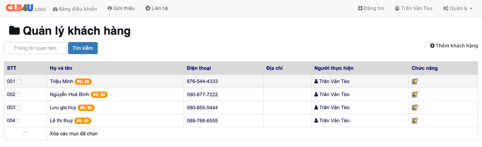Click the Thêm khách hàng link

point(454,46)
